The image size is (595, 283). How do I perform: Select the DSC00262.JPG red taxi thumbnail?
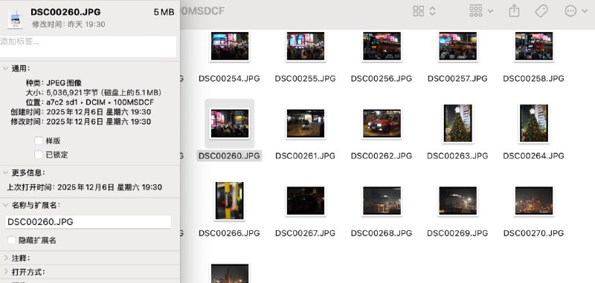click(382, 123)
